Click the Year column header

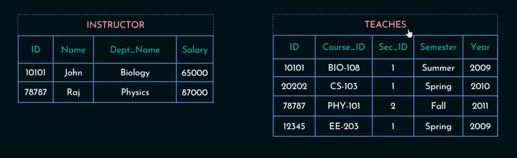(480, 47)
